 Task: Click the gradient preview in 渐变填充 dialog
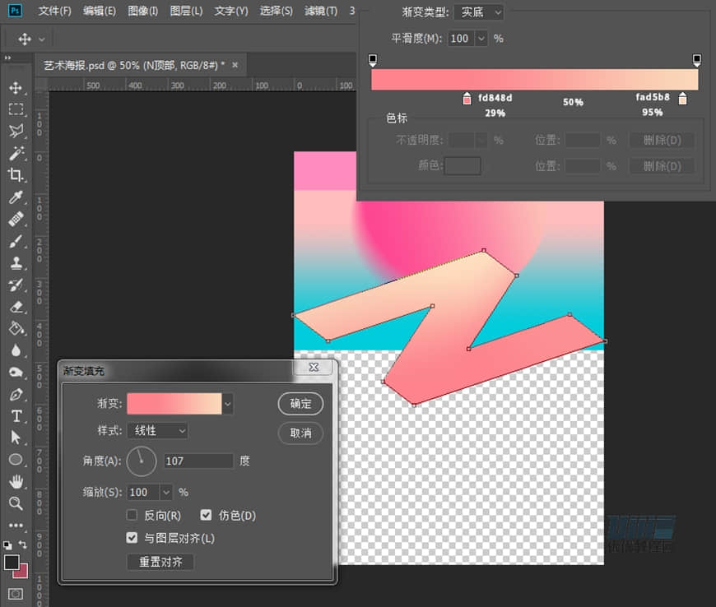coord(174,404)
